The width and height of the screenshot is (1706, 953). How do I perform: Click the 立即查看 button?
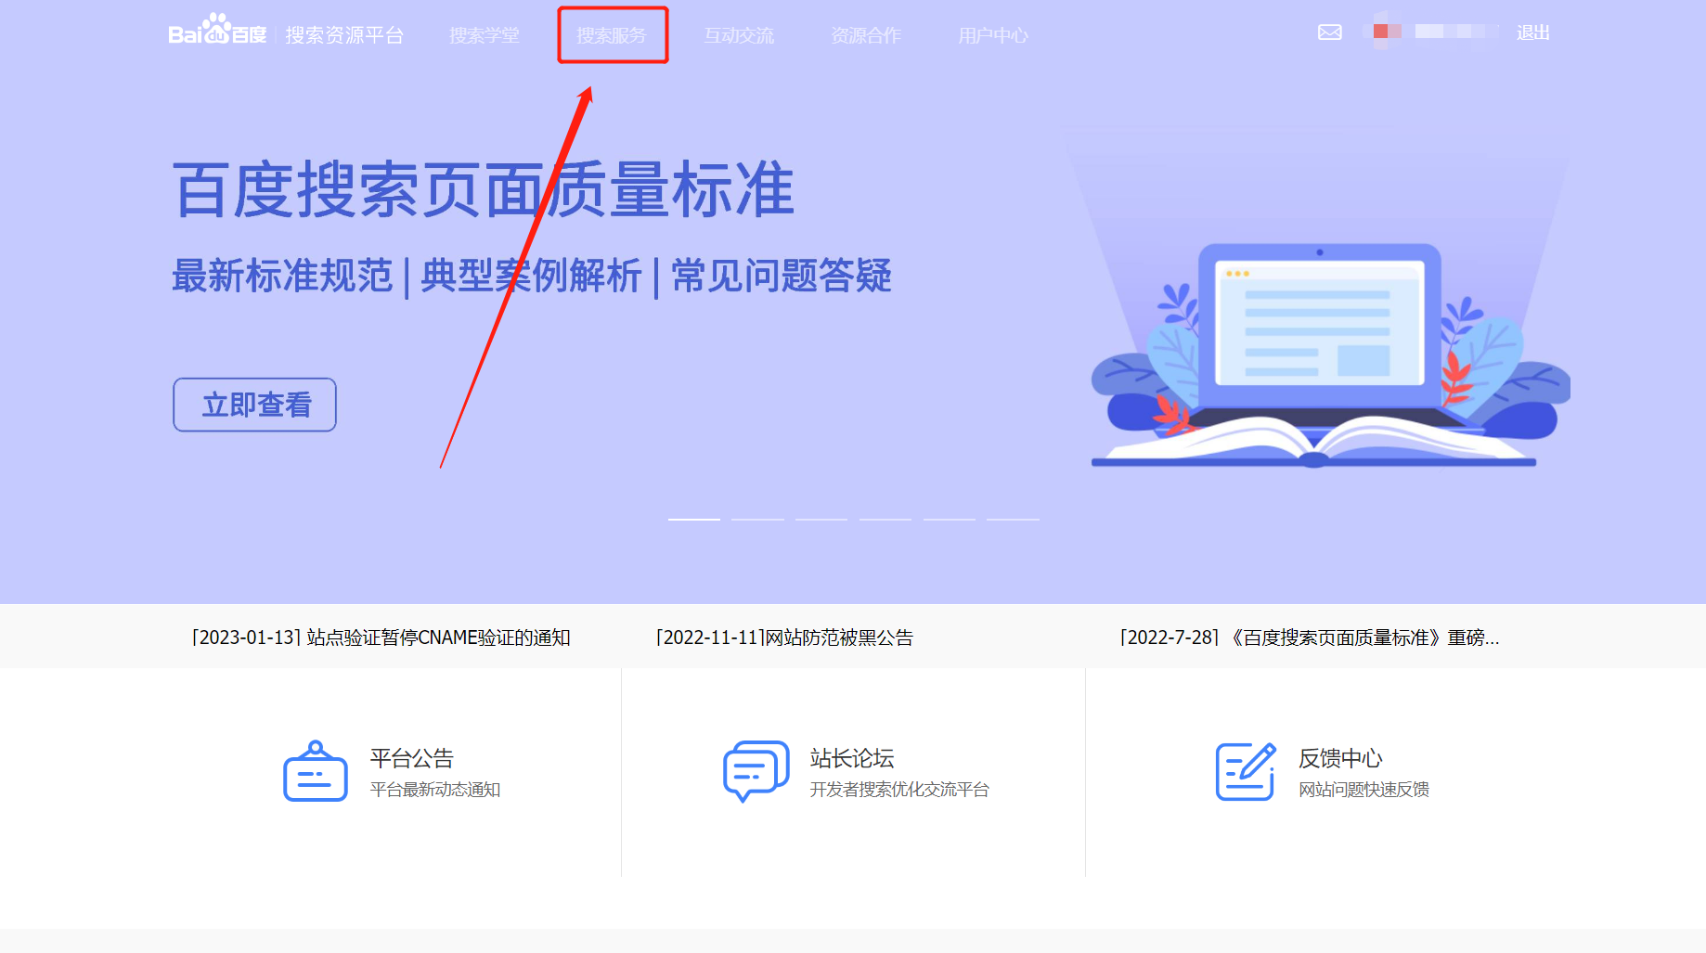pyautogui.click(x=255, y=405)
